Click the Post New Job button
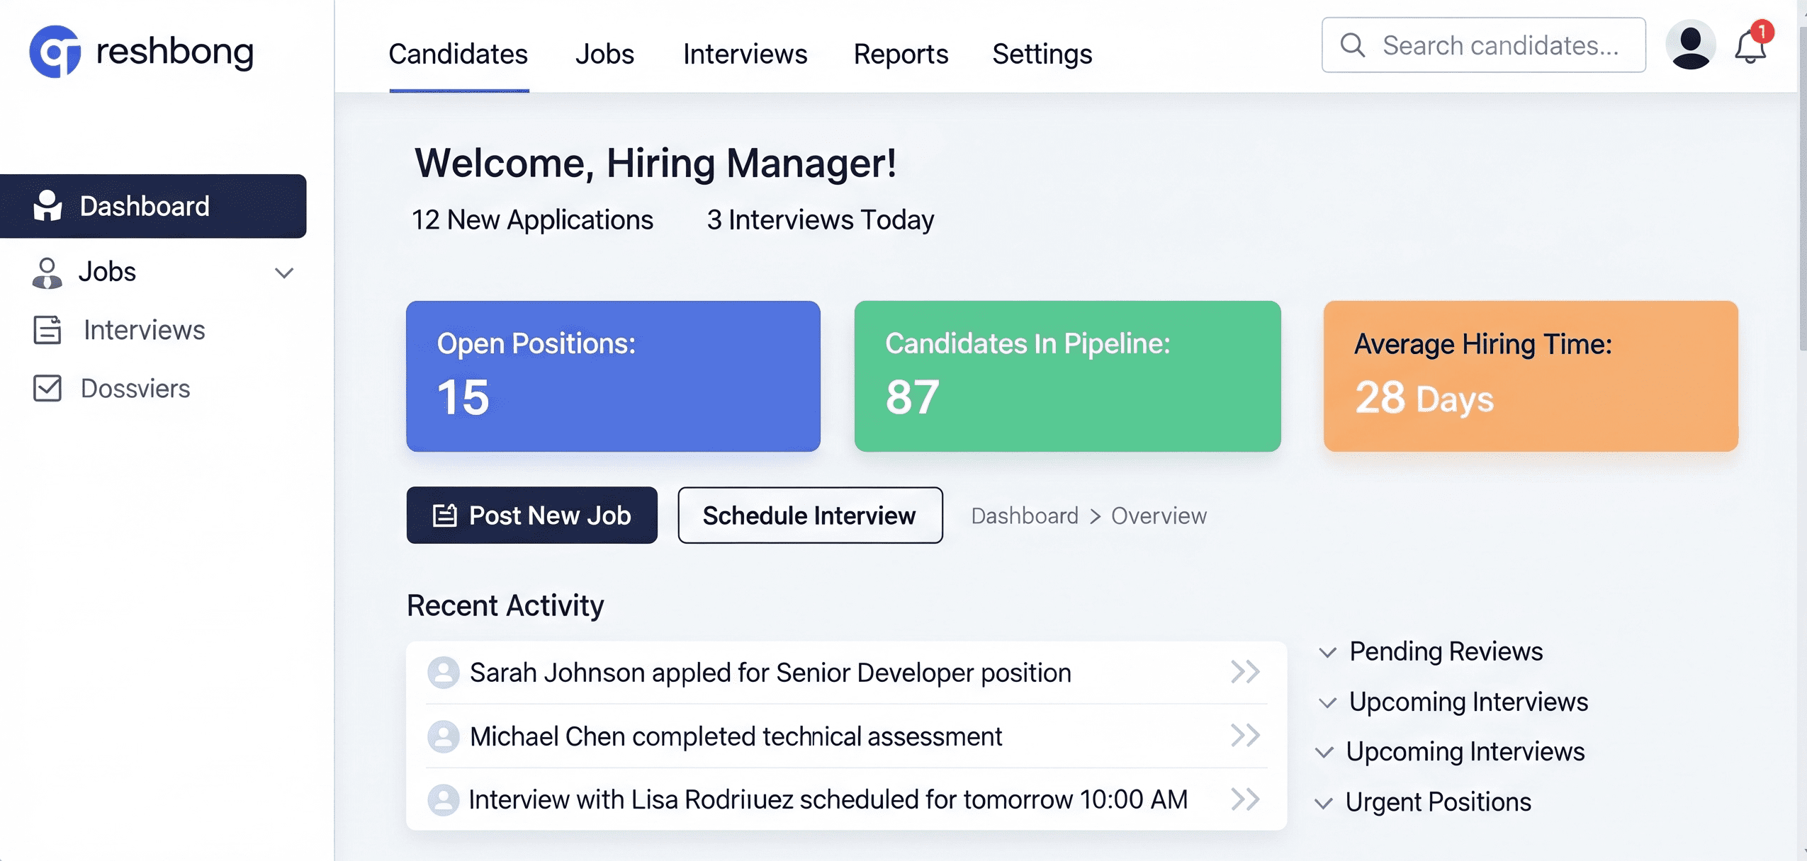1807x861 pixels. click(531, 515)
